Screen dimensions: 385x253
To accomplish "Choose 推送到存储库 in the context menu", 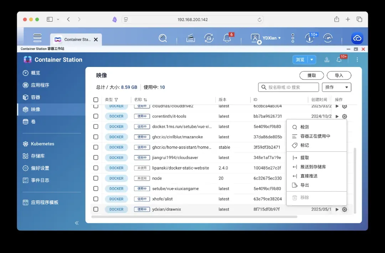I will [x=313, y=167].
